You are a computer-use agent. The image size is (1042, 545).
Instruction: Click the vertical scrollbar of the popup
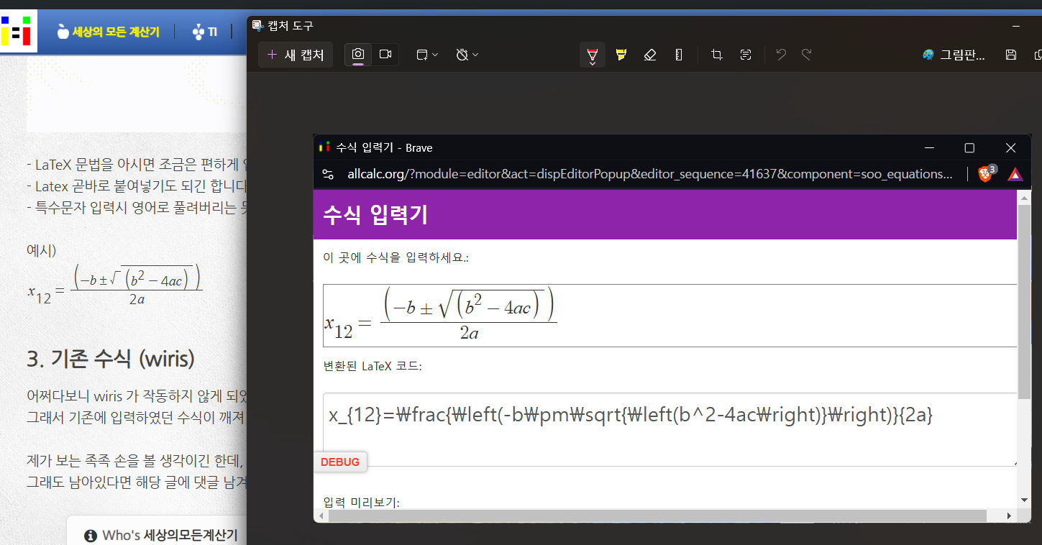click(1024, 302)
